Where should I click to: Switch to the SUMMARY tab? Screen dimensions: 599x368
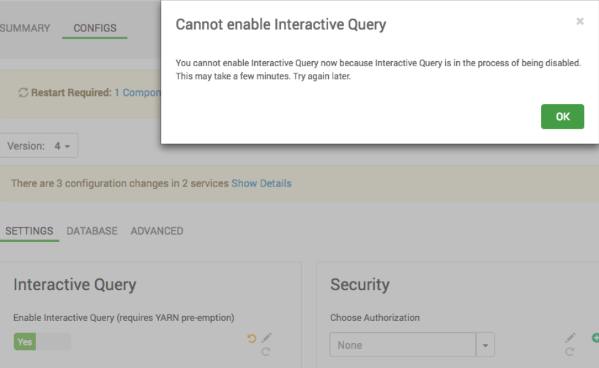[25, 28]
